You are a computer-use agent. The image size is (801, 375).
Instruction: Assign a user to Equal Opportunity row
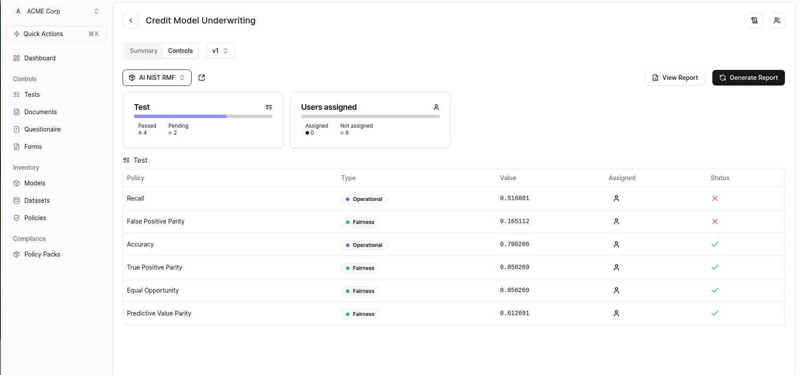(616, 290)
